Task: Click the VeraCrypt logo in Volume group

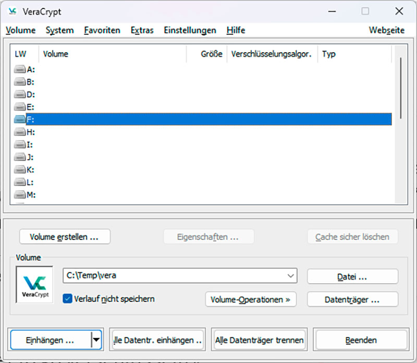Action: [34, 284]
